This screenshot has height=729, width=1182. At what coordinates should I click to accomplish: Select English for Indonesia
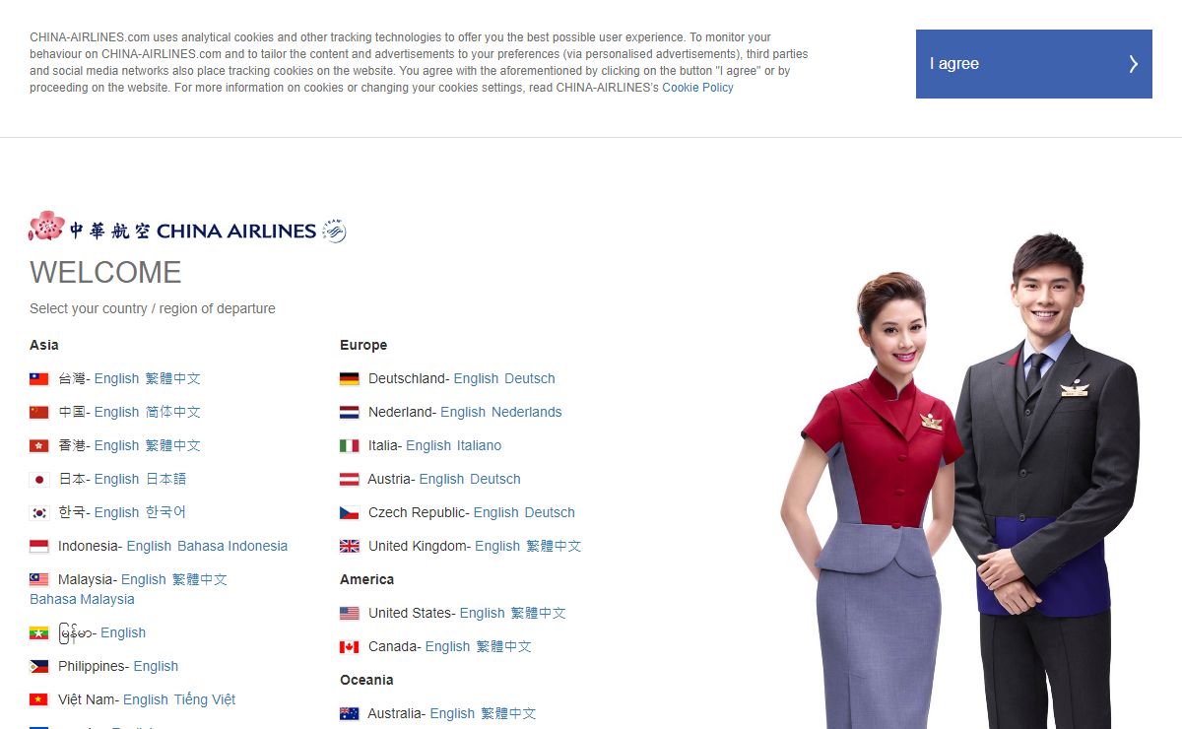click(x=150, y=546)
